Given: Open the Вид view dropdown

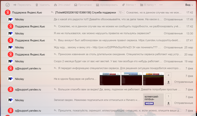Looking at the screenshot, I should click(x=189, y=5).
